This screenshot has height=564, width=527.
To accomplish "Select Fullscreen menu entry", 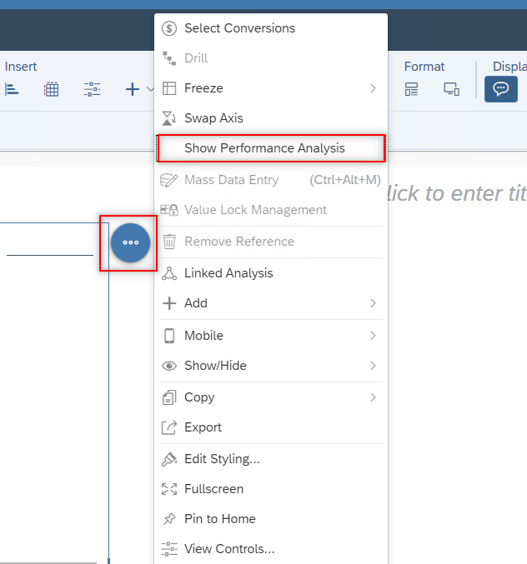I will 271,489.
